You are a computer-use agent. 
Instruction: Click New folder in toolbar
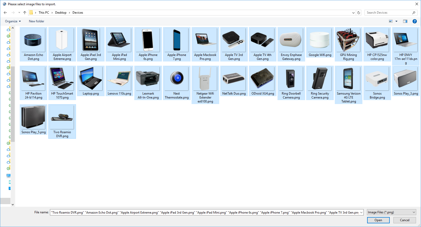coord(37,21)
